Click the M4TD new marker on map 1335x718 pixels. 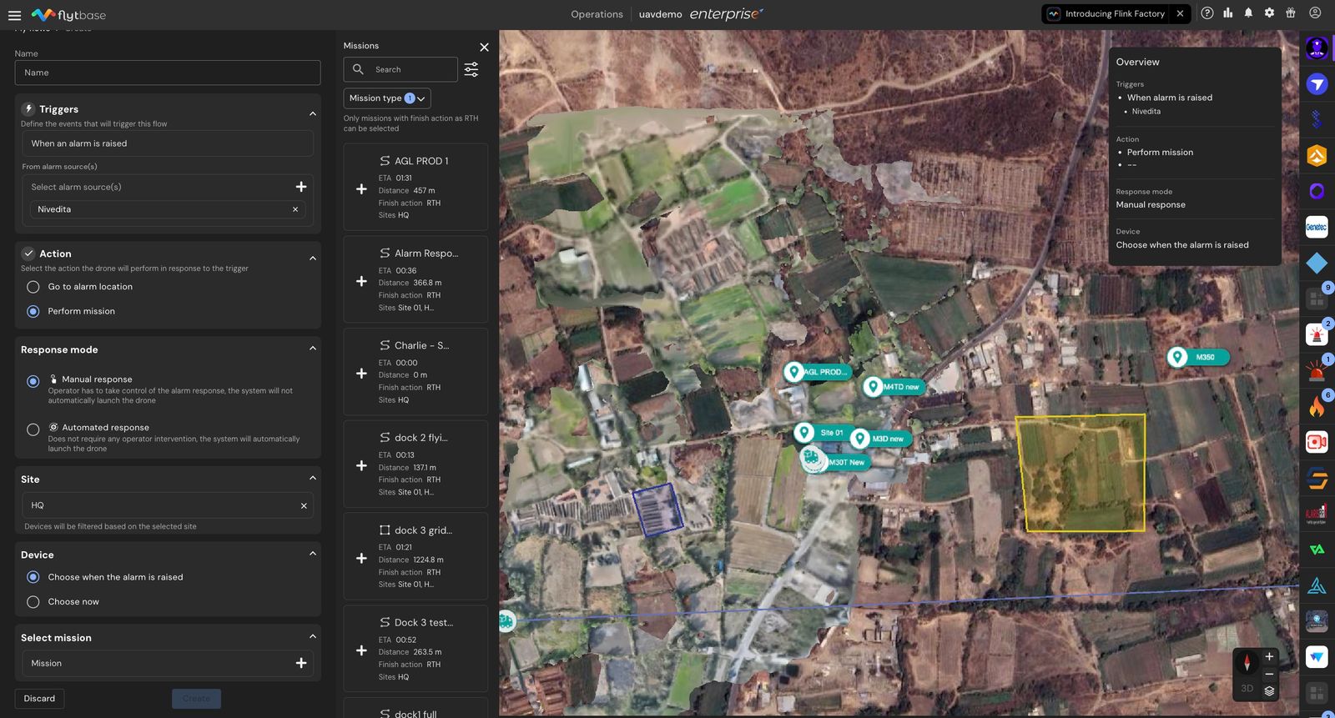893,387
